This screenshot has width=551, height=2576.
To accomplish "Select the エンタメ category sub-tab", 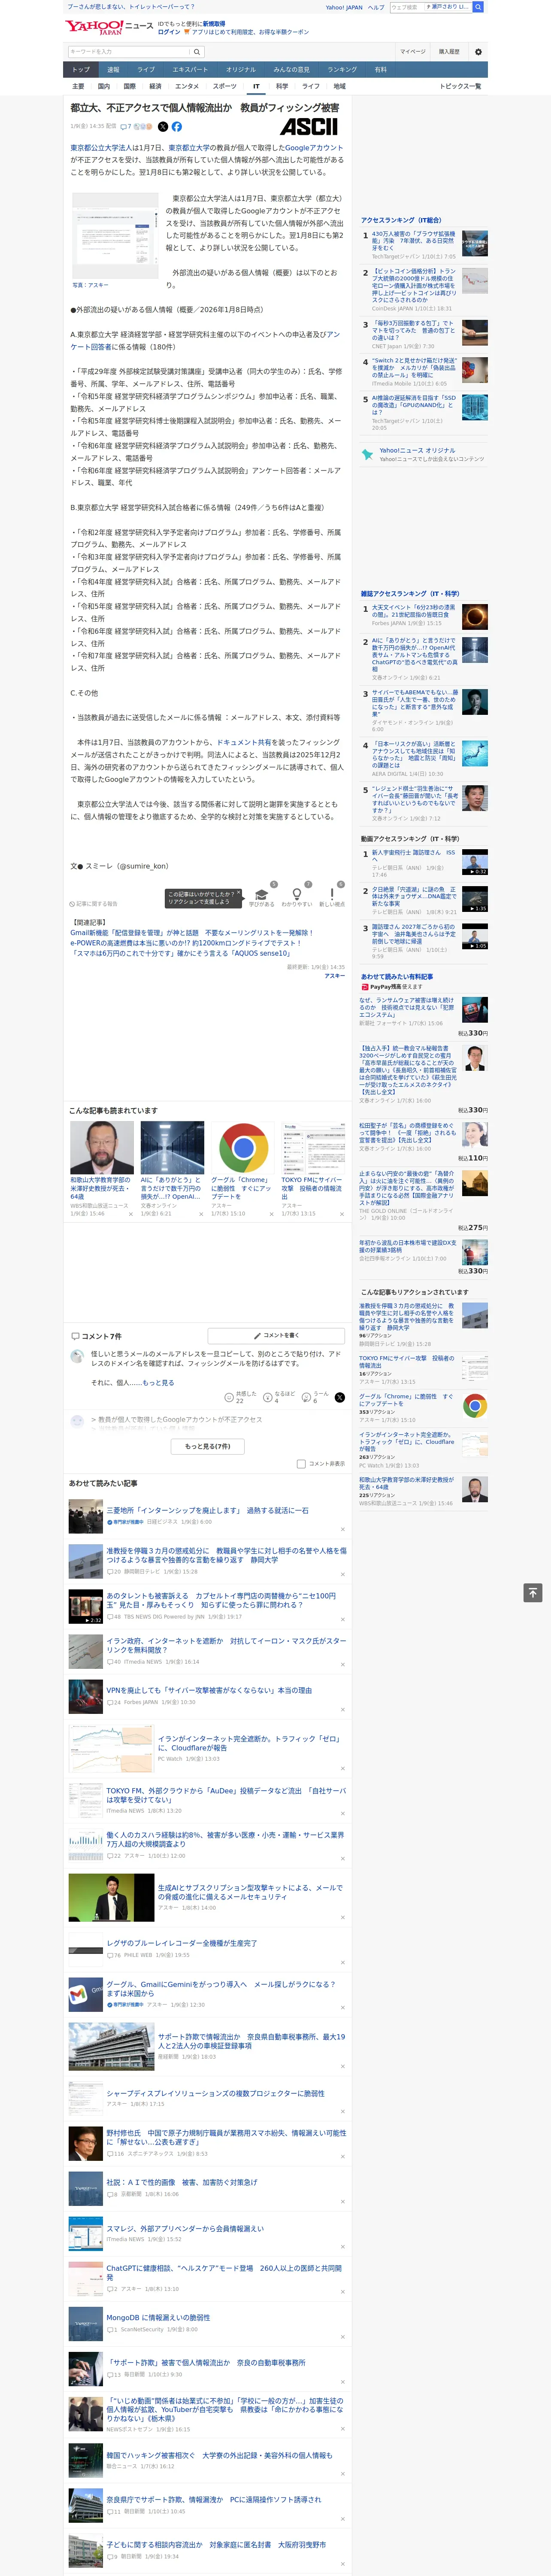I will 187,86.
